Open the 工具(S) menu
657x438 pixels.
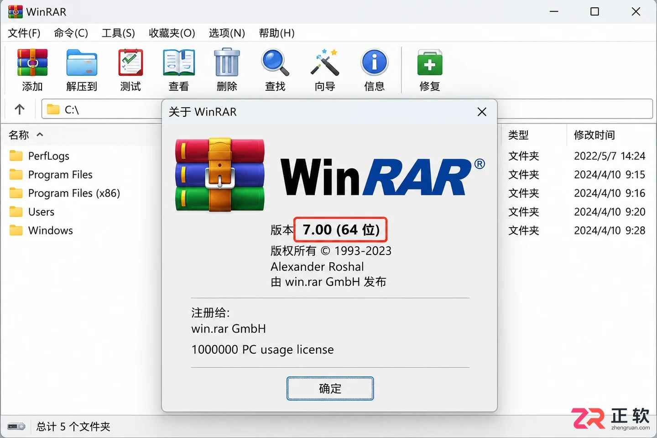[x=118, y=33]
